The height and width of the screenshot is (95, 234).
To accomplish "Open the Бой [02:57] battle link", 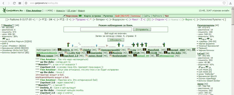I will pos(122,16).
